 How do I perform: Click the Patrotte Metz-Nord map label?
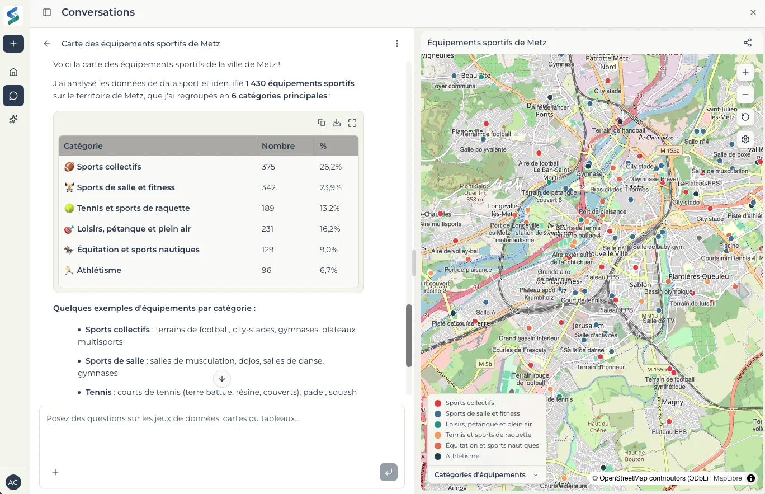(608, 62)
